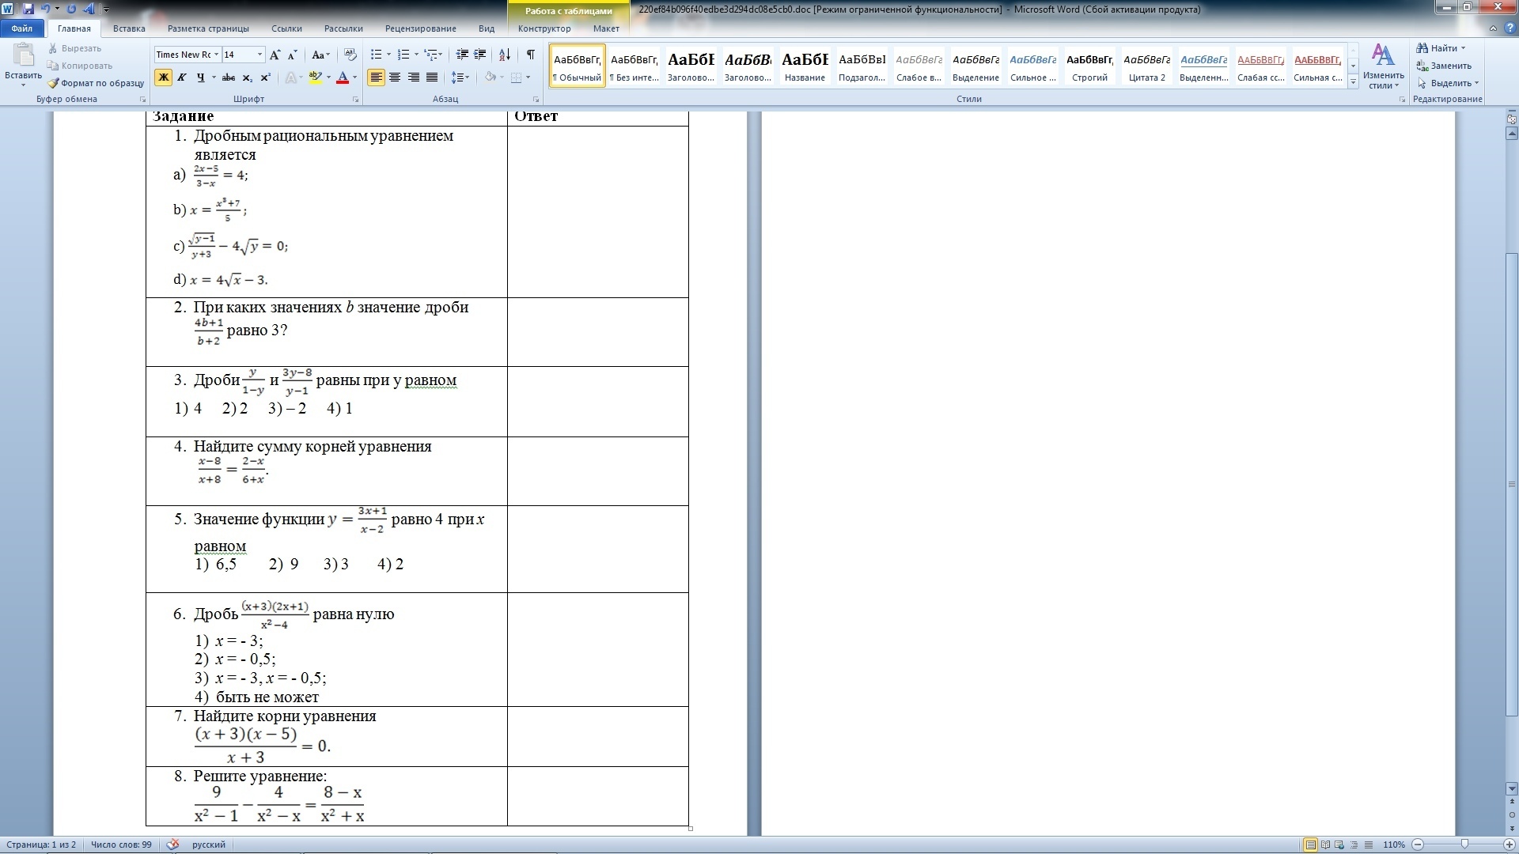Click the Cut (Вырезать) command

pyautogui.click(x=75, y=48)
